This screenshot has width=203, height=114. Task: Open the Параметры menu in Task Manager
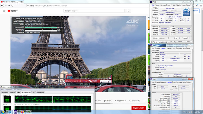pos(9,90)
